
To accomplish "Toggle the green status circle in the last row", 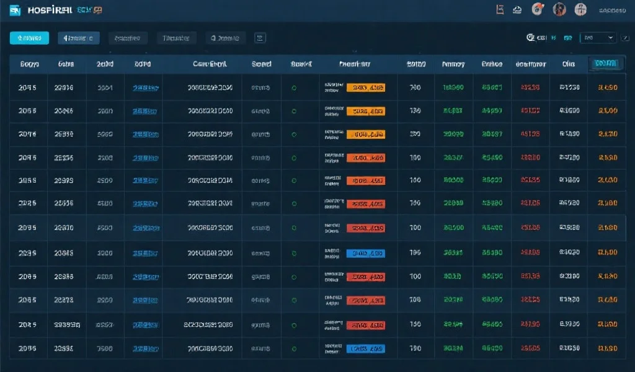I will pyautogui.click(x=294, y=348).
